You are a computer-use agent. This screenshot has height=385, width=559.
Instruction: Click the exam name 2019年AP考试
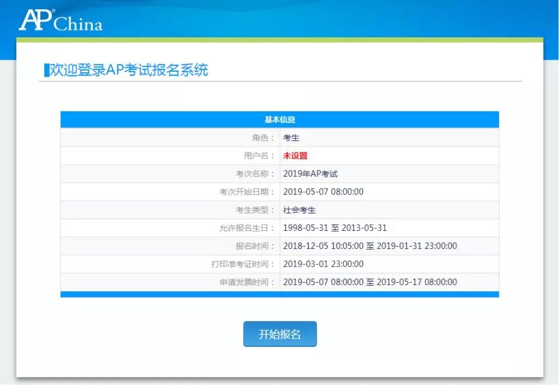click(310, 174)
